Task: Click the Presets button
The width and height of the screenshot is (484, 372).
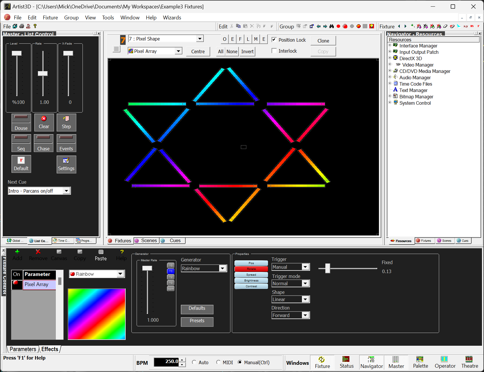Action: coord(197,321)
